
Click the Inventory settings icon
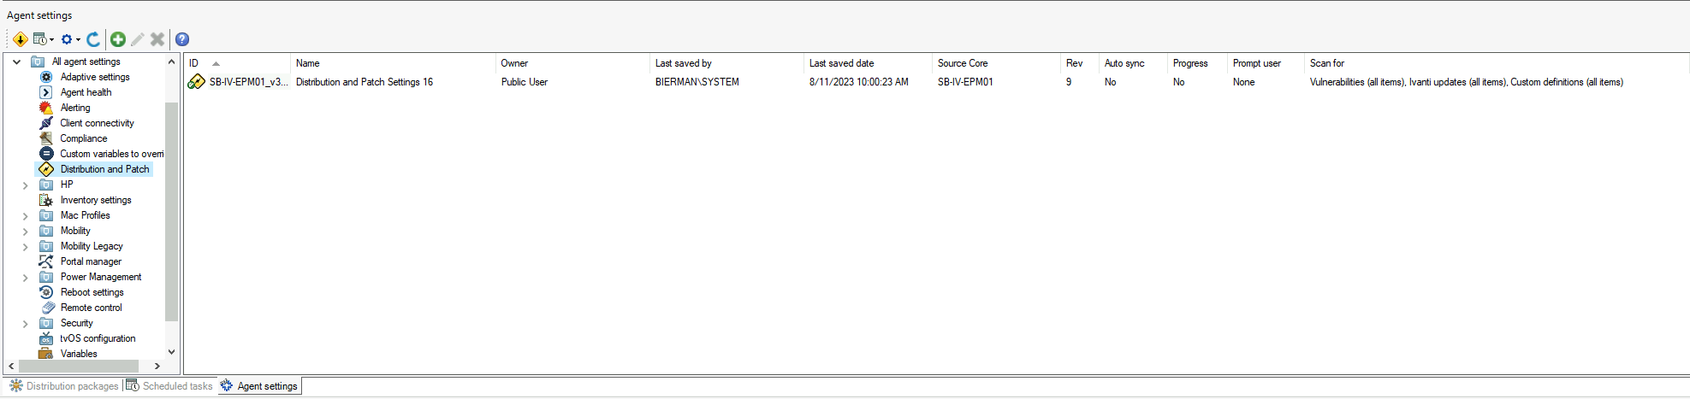[46, 200]
